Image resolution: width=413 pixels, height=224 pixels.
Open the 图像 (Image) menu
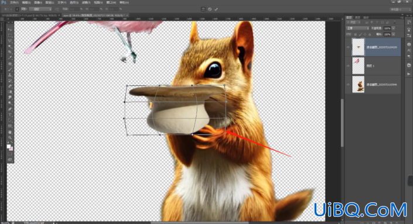coord(38,2)
